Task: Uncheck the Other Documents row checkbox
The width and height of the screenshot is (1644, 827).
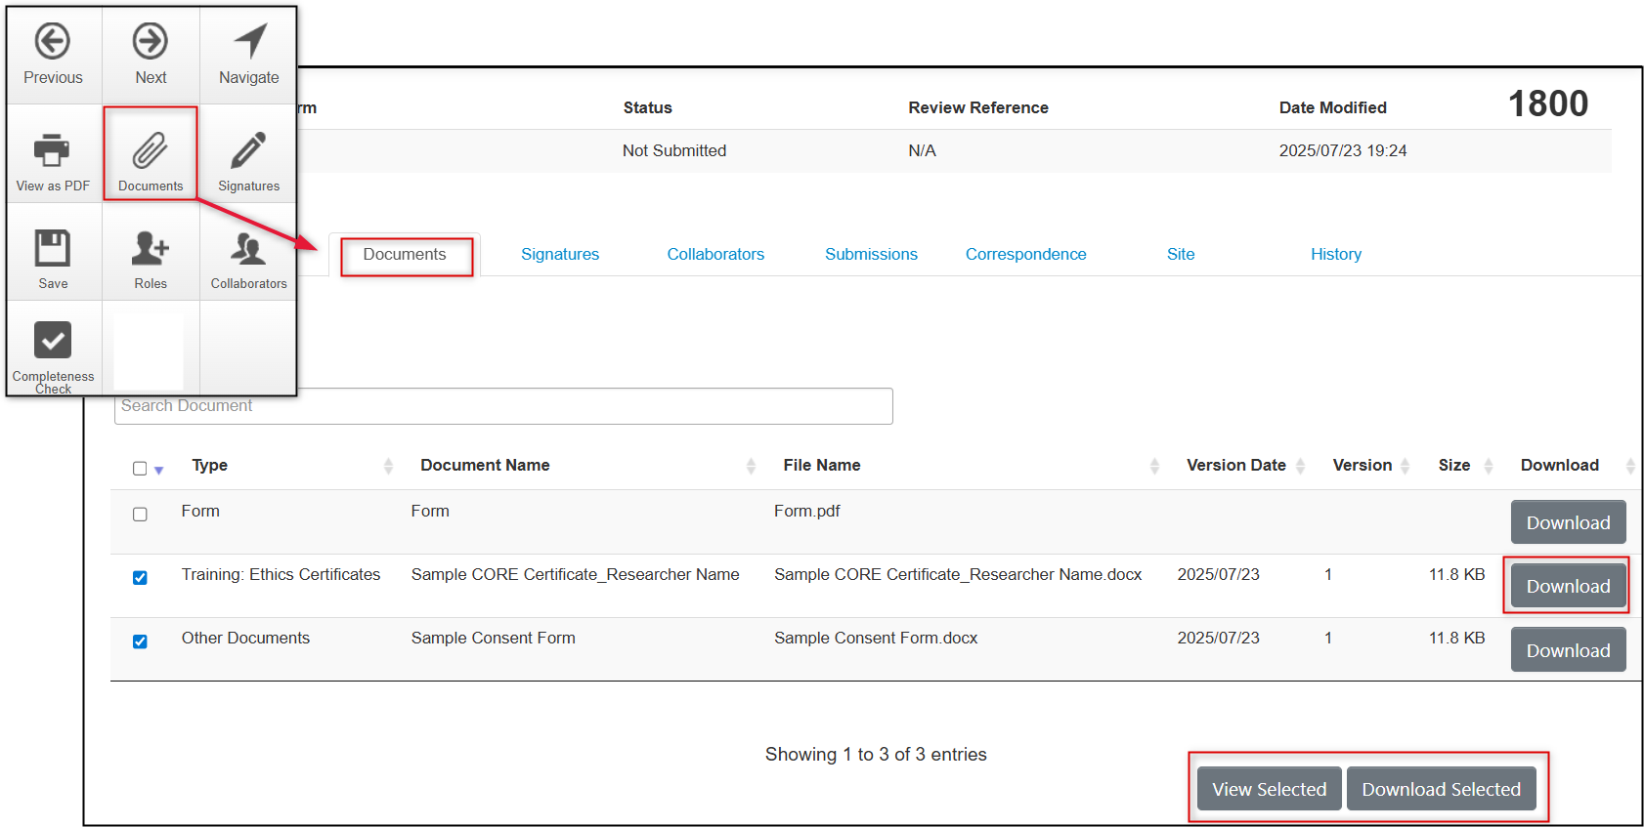Action: [140, 641]
